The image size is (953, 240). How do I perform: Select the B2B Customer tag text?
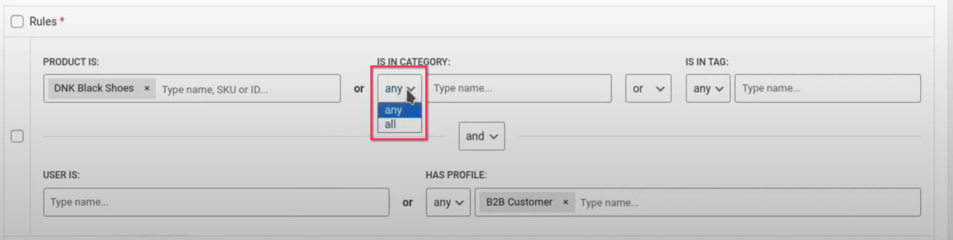click(x=519, y=202)
